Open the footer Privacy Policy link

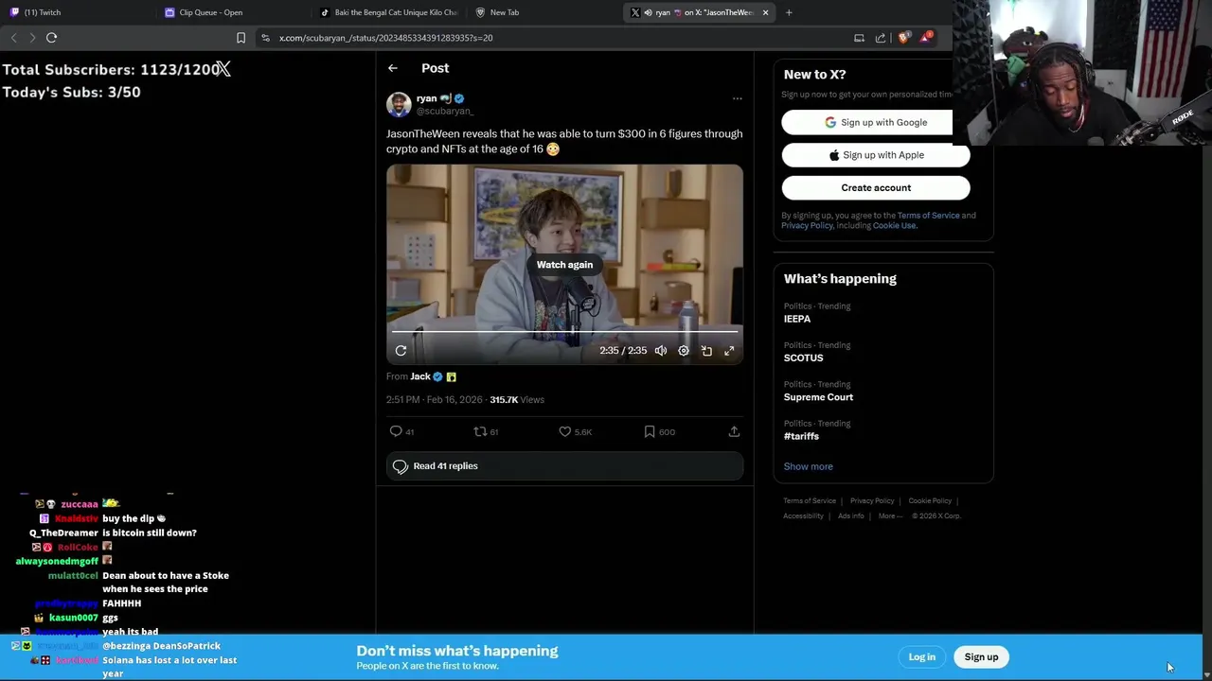(x=872, y=501)
